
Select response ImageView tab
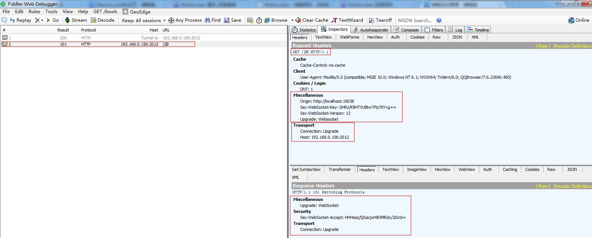pos(417,169)
